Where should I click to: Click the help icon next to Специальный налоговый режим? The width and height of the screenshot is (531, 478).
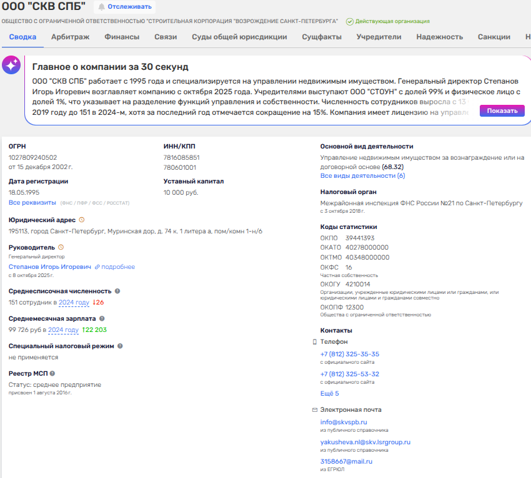coord(120,346)
